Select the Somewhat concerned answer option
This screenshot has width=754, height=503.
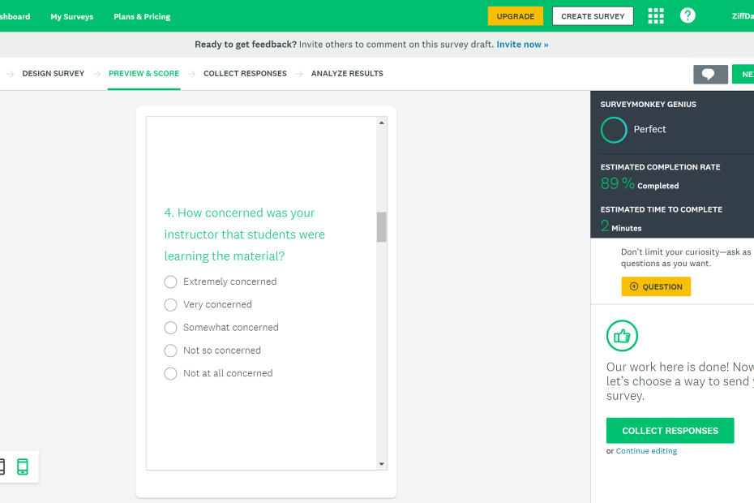[x=170, y=328]
